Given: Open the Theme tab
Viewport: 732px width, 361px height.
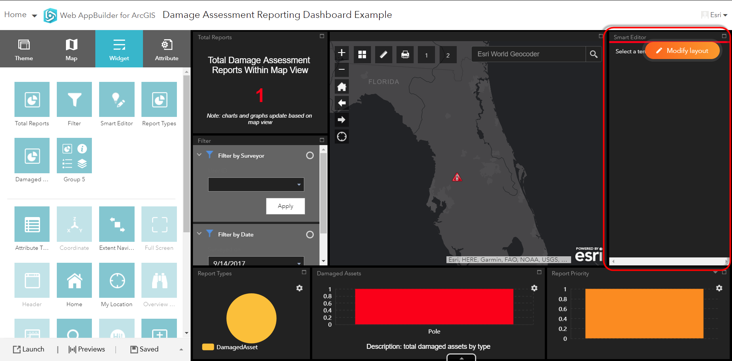Looking at the screenshot, I should click(24, 49).
